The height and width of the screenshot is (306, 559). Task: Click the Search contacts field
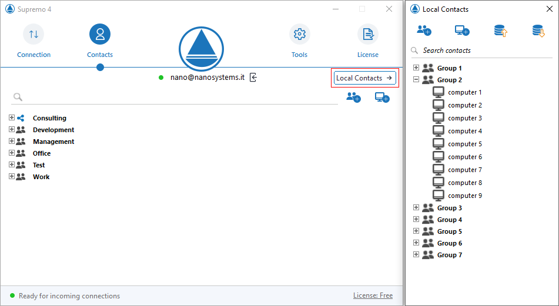pyautogui.click(x=481, y=51)
